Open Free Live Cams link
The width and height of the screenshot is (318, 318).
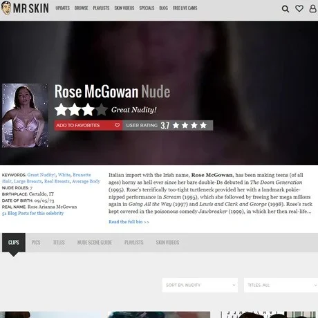click(x=185, y=8)
